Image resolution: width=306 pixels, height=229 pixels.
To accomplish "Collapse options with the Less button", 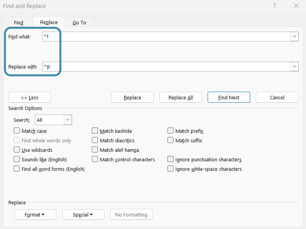I will (29, 97).
